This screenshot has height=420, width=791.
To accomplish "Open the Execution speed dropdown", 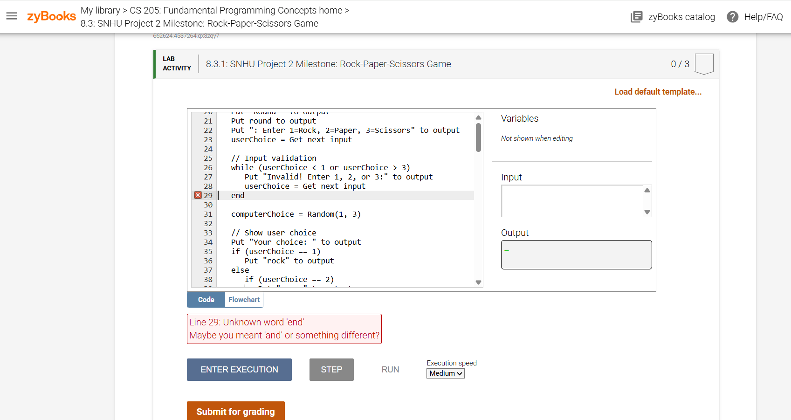I will pos(446,373).
